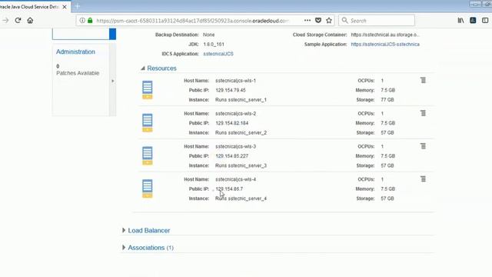Select public IP 129.154.79.45
Screen dimensions: 492x277
point(231,90)
